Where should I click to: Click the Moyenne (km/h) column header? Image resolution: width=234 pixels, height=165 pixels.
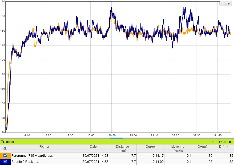178,148
